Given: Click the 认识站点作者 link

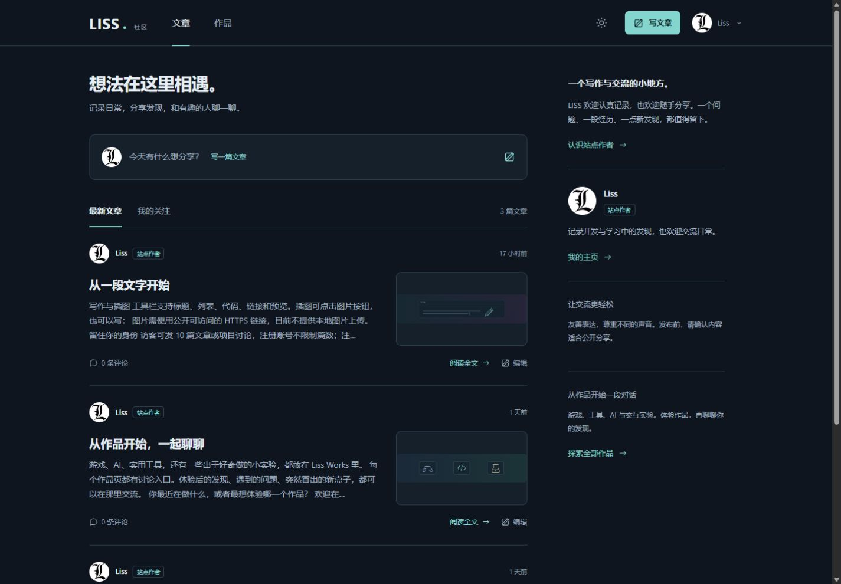Looking at the screenshot, I should click(x=597, y=145).
